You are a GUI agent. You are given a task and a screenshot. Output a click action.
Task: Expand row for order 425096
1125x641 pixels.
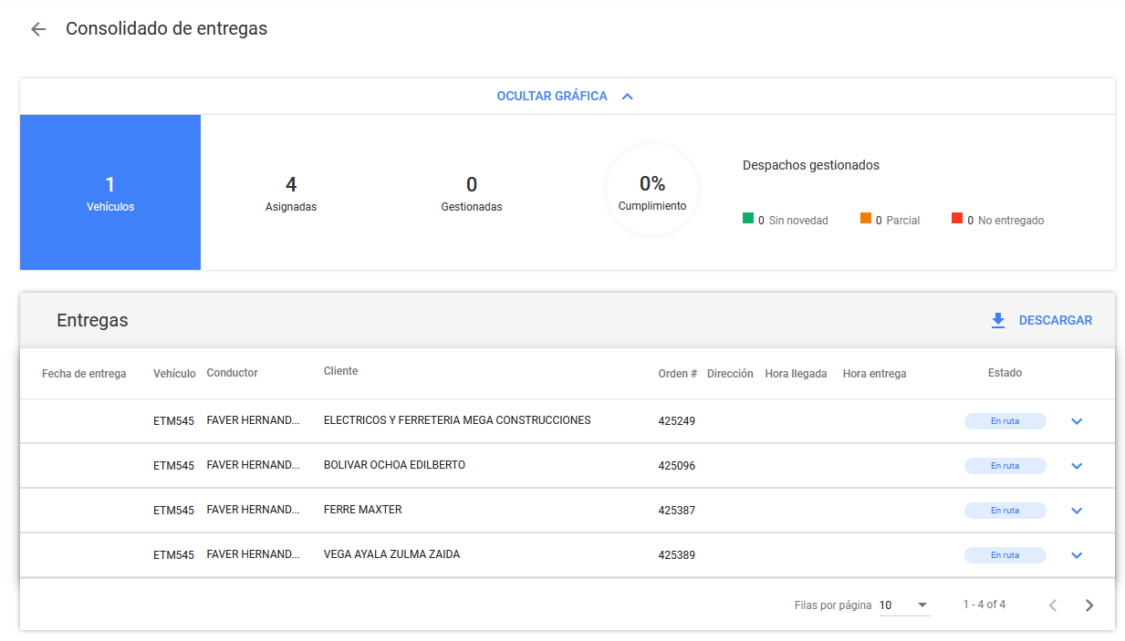pyautogui.click(x=1077, y=466)
